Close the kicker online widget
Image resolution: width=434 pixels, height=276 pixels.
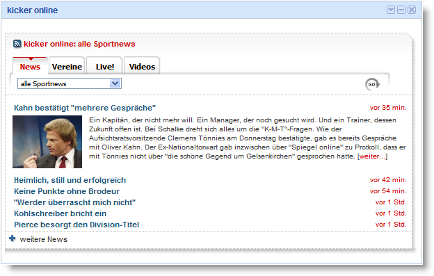click(x=412, y=10)
